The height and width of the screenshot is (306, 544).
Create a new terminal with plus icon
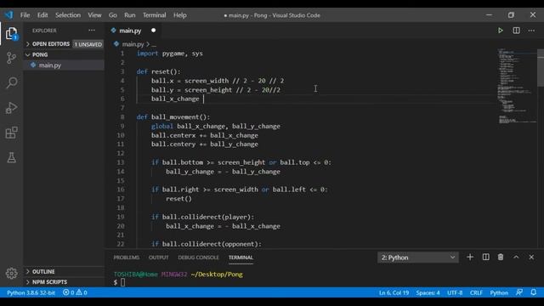[x=470, y=257]
